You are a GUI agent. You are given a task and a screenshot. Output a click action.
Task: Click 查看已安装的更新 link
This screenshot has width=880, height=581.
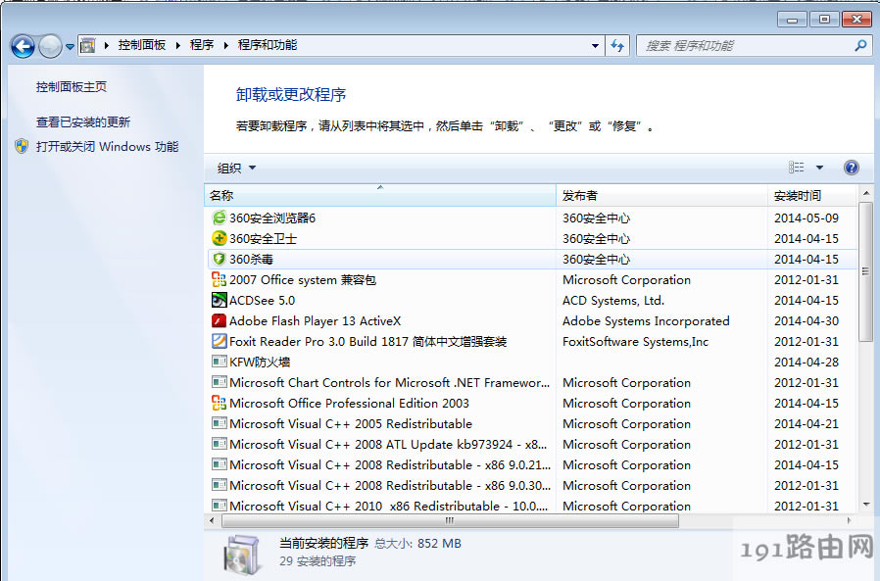83,121
